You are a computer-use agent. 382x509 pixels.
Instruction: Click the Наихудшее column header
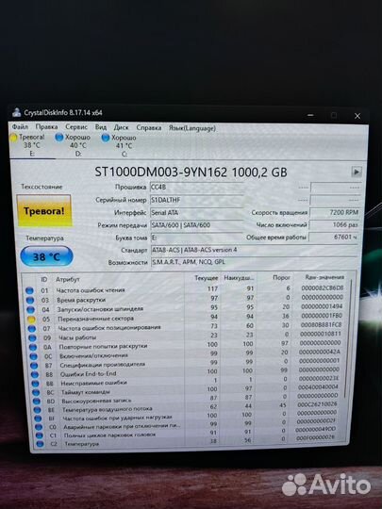click(239, 278)
